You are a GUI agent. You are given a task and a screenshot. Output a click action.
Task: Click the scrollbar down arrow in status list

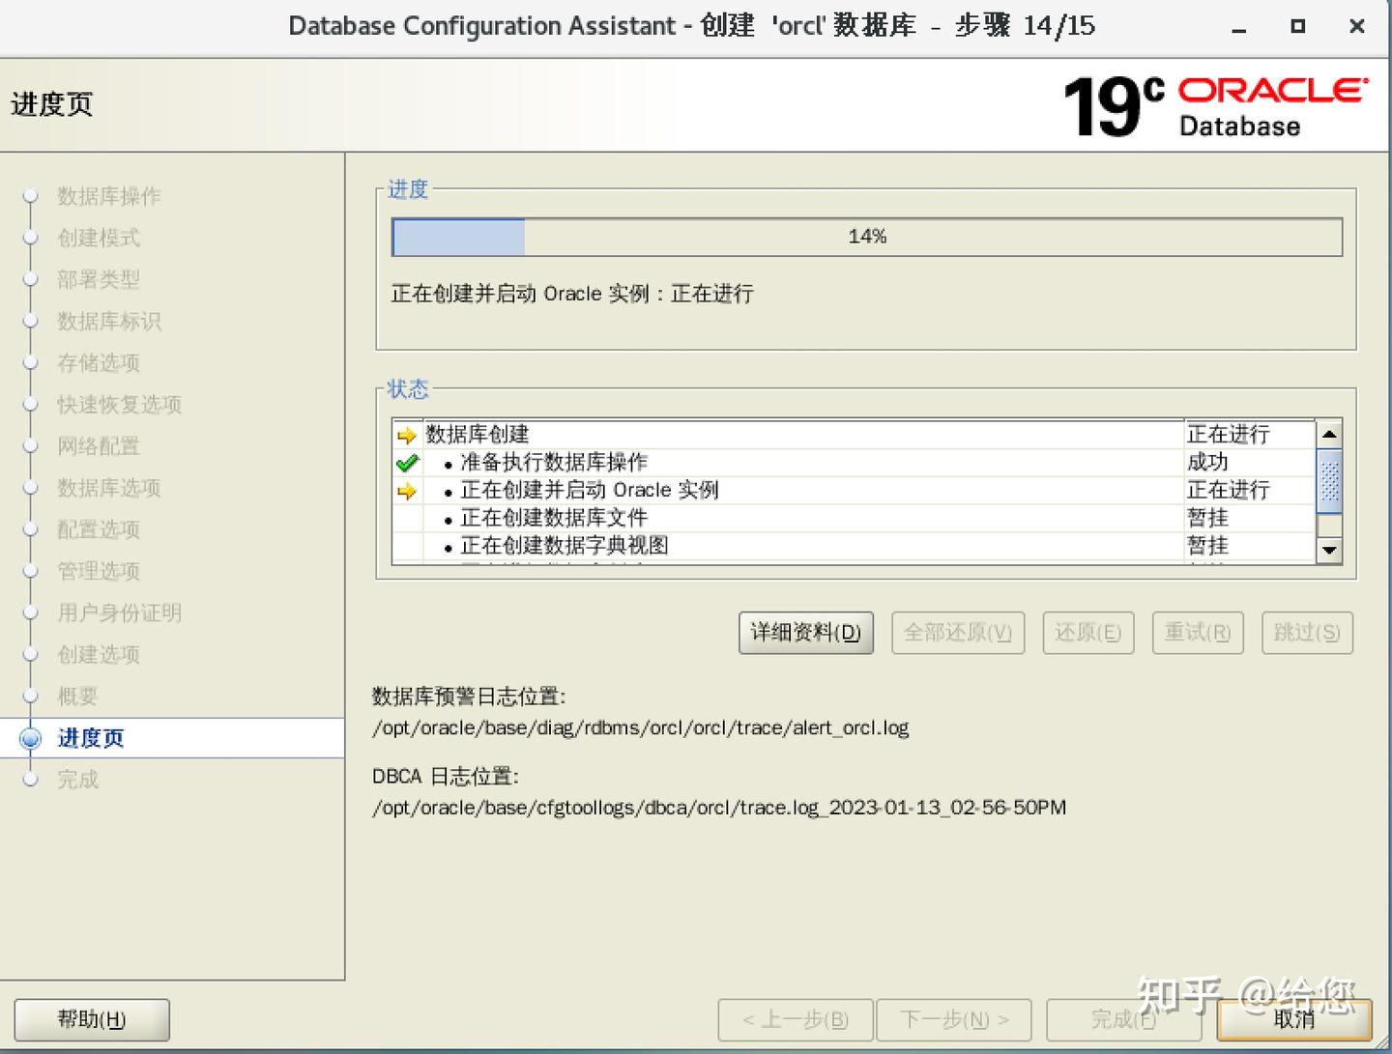coord(1330,551)
